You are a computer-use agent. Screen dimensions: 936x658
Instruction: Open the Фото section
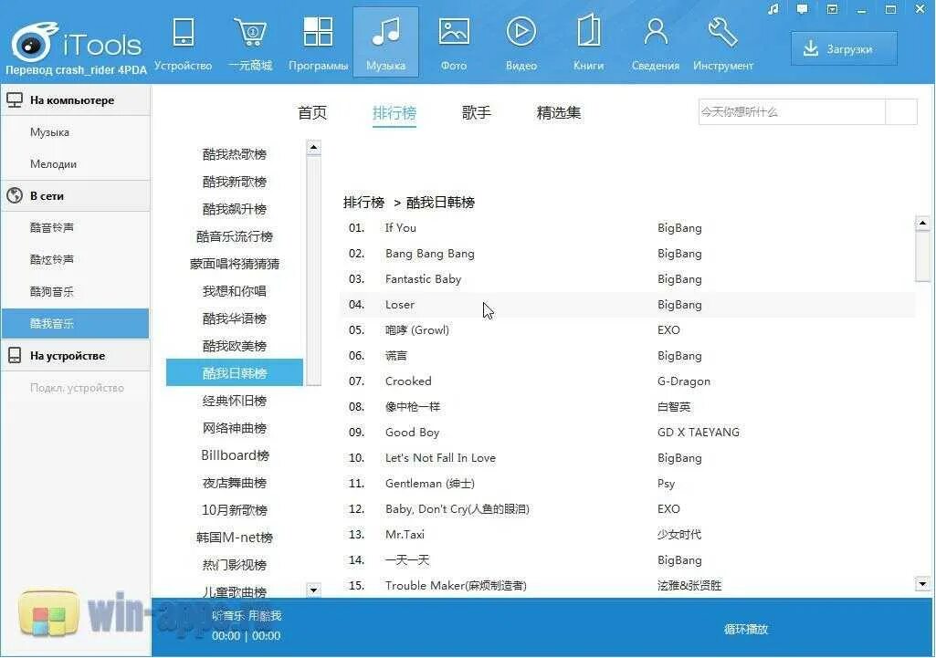(x=454, y=41)
